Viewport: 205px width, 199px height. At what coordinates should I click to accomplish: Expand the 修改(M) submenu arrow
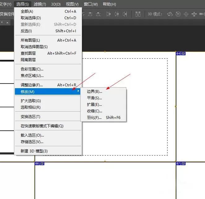(x=78, y=91)
